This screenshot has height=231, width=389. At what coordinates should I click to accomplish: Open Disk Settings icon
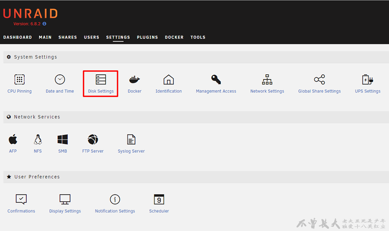coord(101,80)
